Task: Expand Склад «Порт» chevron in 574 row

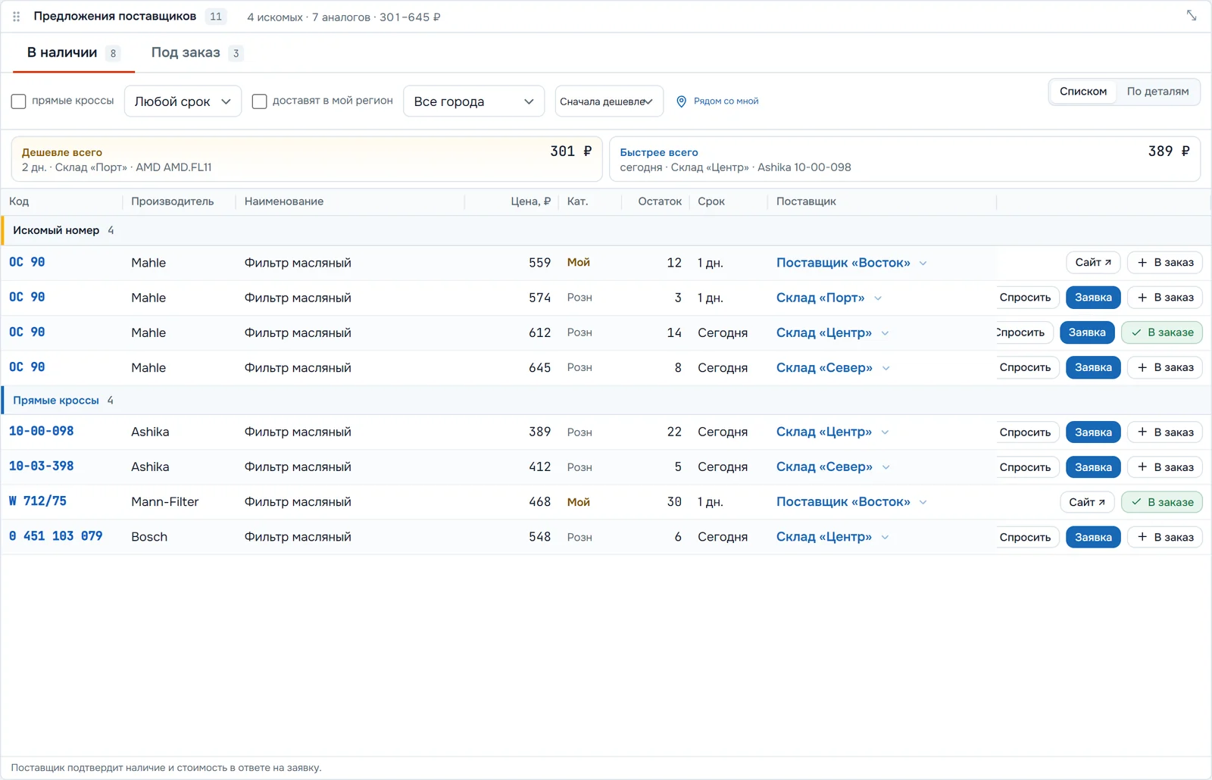Action: [x=878, y=298]
